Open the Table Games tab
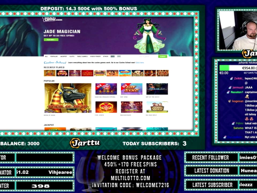The height and width of the screenshot is (193, 257). [x=82, y=57]
